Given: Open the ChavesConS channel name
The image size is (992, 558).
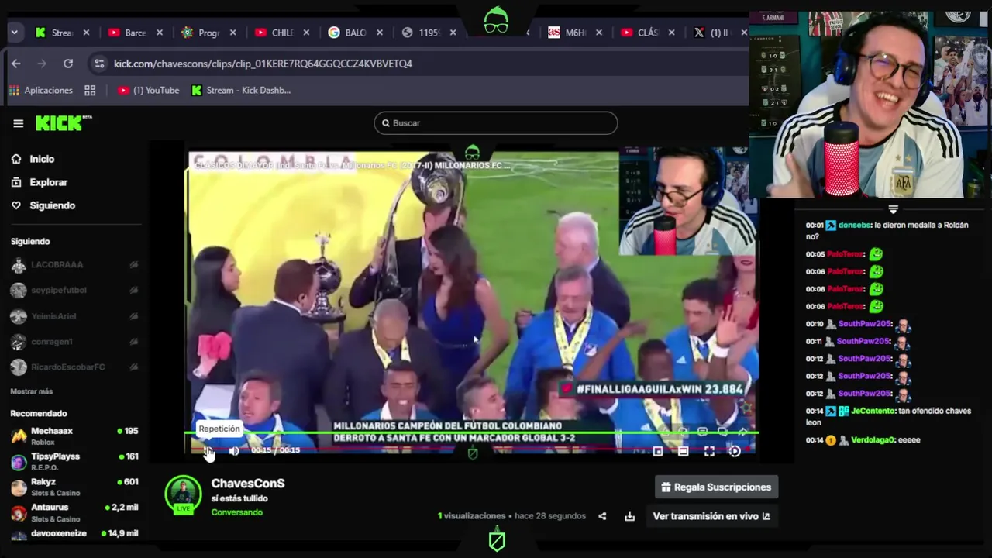Looking at the screenshot, I should [248, 484].
